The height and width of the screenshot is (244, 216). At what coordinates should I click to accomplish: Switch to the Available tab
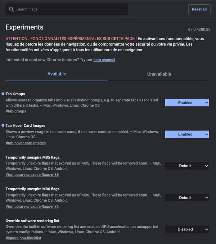57,74
